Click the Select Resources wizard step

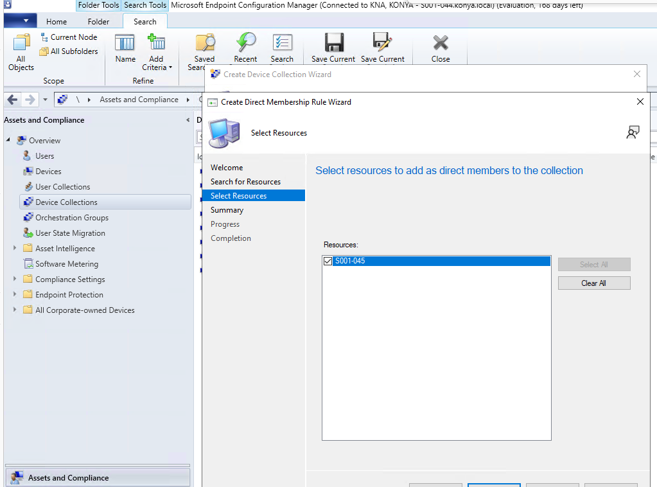(254, 196)
